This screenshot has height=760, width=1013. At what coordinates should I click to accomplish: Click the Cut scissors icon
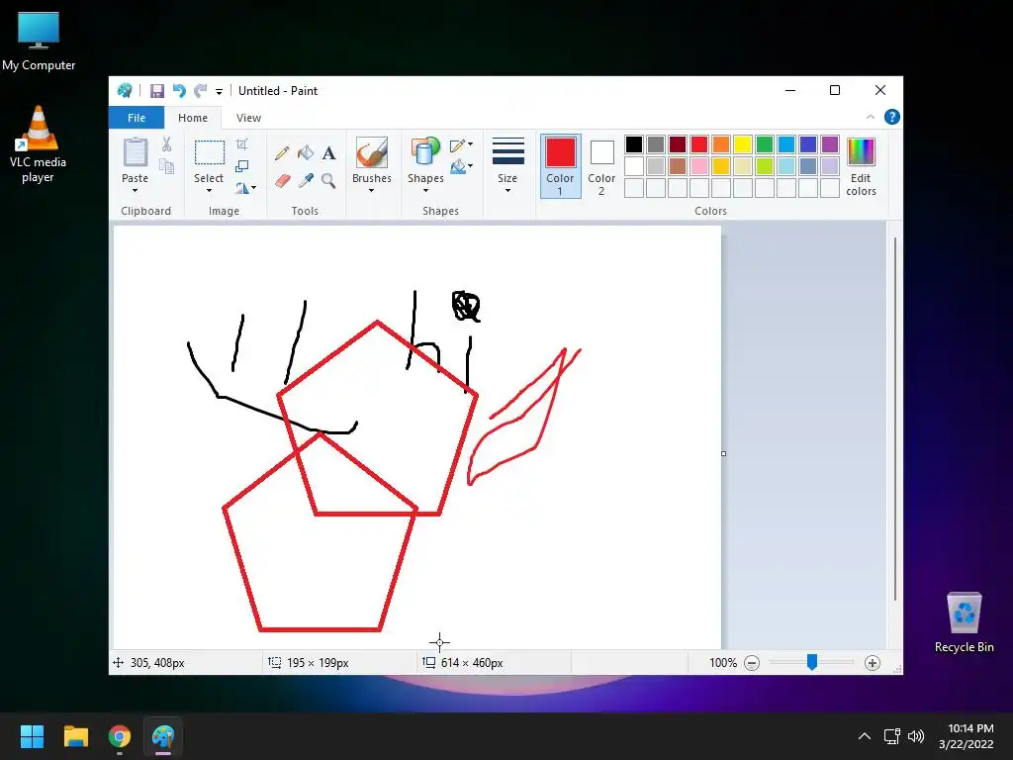pyautogui.click(x=166, y=143)
